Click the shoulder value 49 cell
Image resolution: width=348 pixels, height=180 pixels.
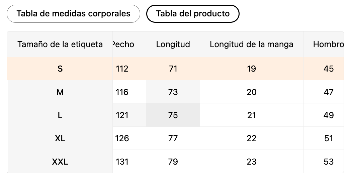click(x=328, y=115)
